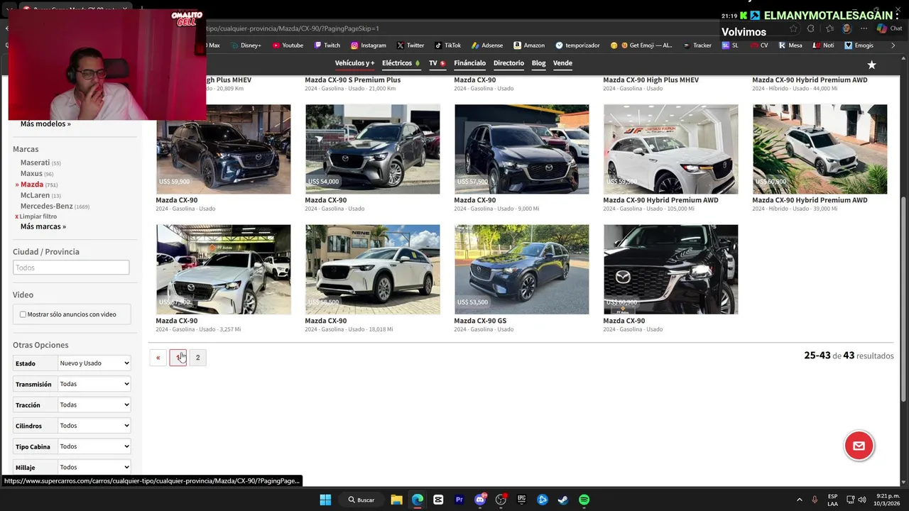Screen dimensions: 909x511
Task: Open the Transmisión dropdown
Action: click(94, 384)
